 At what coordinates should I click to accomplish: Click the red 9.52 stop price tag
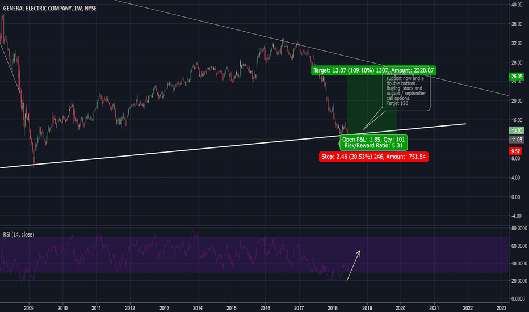tap(515, 151)
